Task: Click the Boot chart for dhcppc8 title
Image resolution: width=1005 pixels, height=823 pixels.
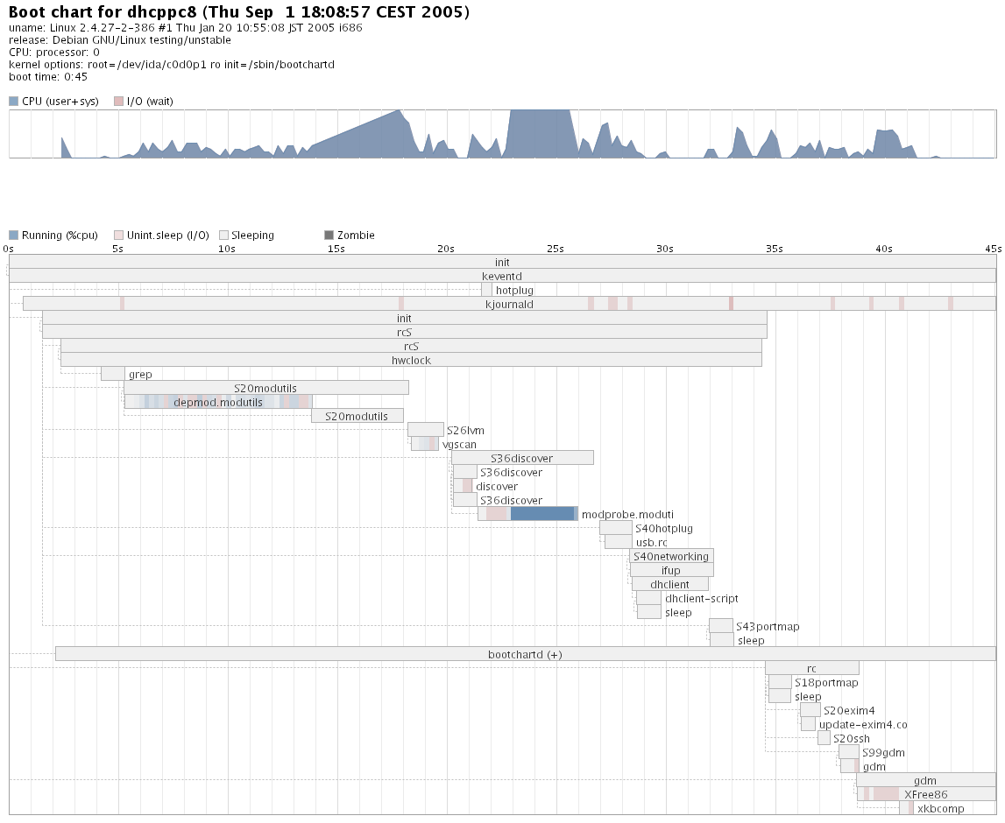Action: (238, 12)
